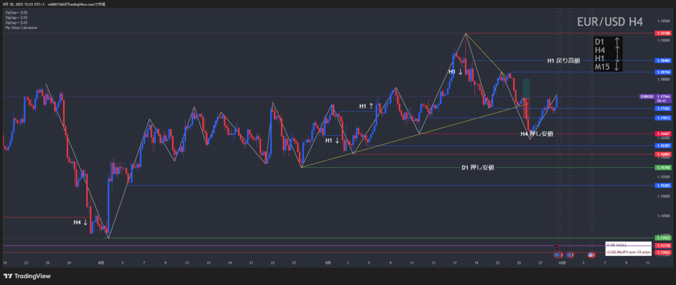Select the M15 down arrow in trend table
676x285 pixels.
click(617, 66)
